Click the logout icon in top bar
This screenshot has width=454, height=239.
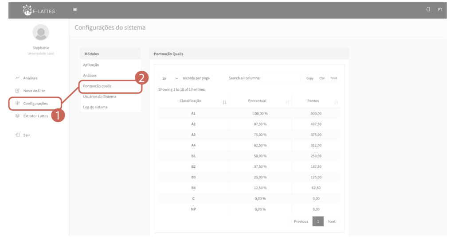(428, 9)
